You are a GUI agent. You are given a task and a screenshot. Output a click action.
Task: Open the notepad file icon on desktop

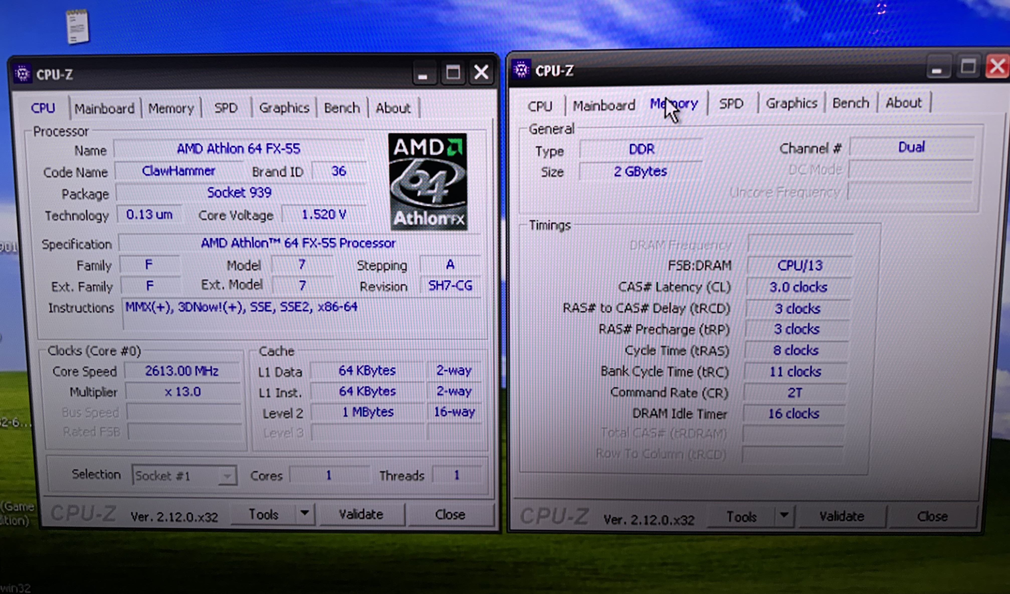(x=78, y=27)
